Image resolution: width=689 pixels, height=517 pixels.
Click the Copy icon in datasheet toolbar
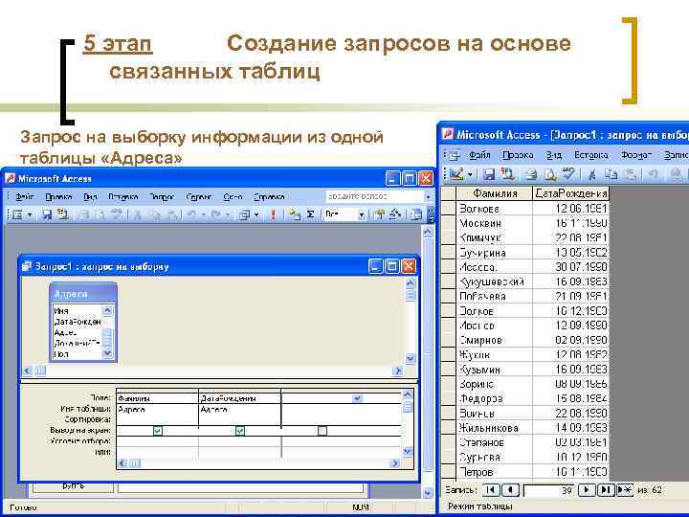(x=611, y=174)
